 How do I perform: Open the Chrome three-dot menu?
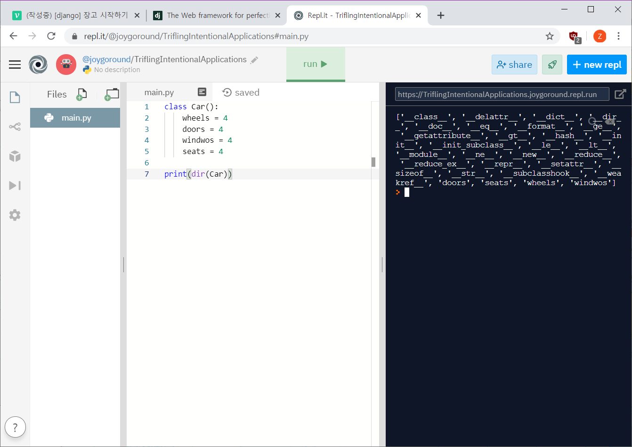tap(619, 36)
